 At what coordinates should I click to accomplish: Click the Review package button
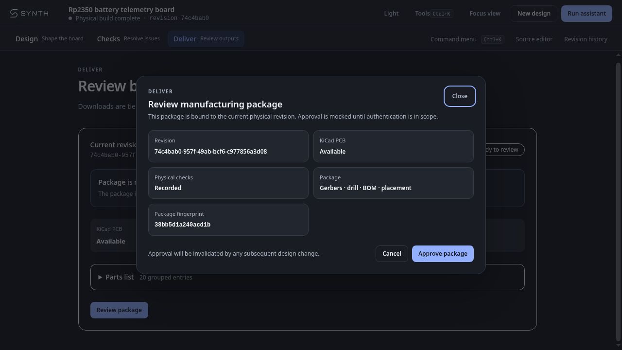[119, 310]
